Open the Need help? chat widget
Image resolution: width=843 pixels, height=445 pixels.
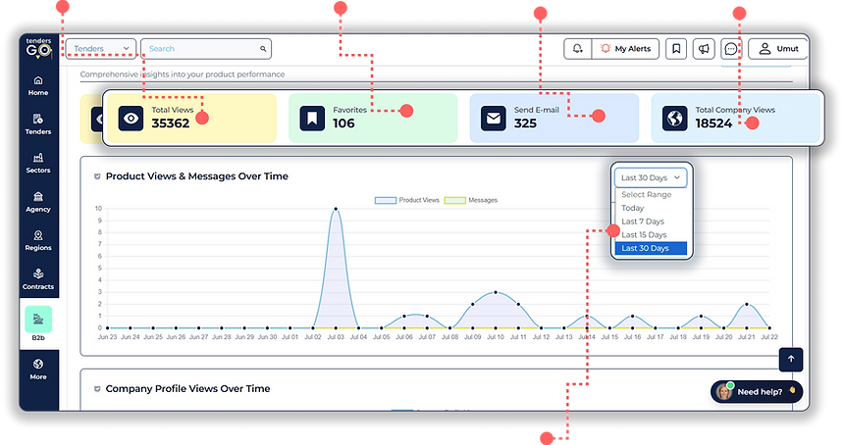[x=757, y=392]
